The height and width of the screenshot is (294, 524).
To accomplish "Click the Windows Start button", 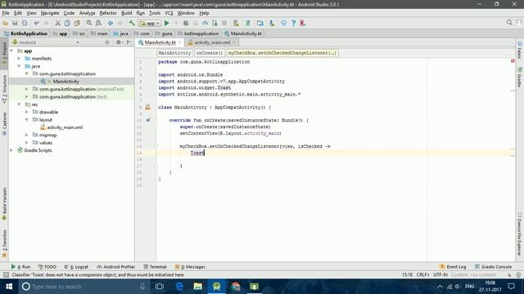I will coord(9,287).
